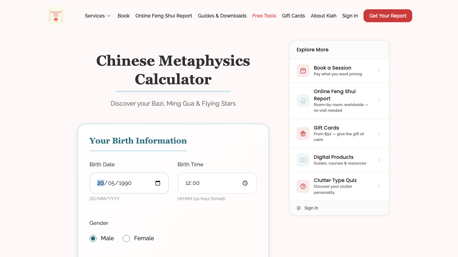Screen dimensions: 458x257
Task: Click Sign In in the top navigation
Action: coord(350,16)
